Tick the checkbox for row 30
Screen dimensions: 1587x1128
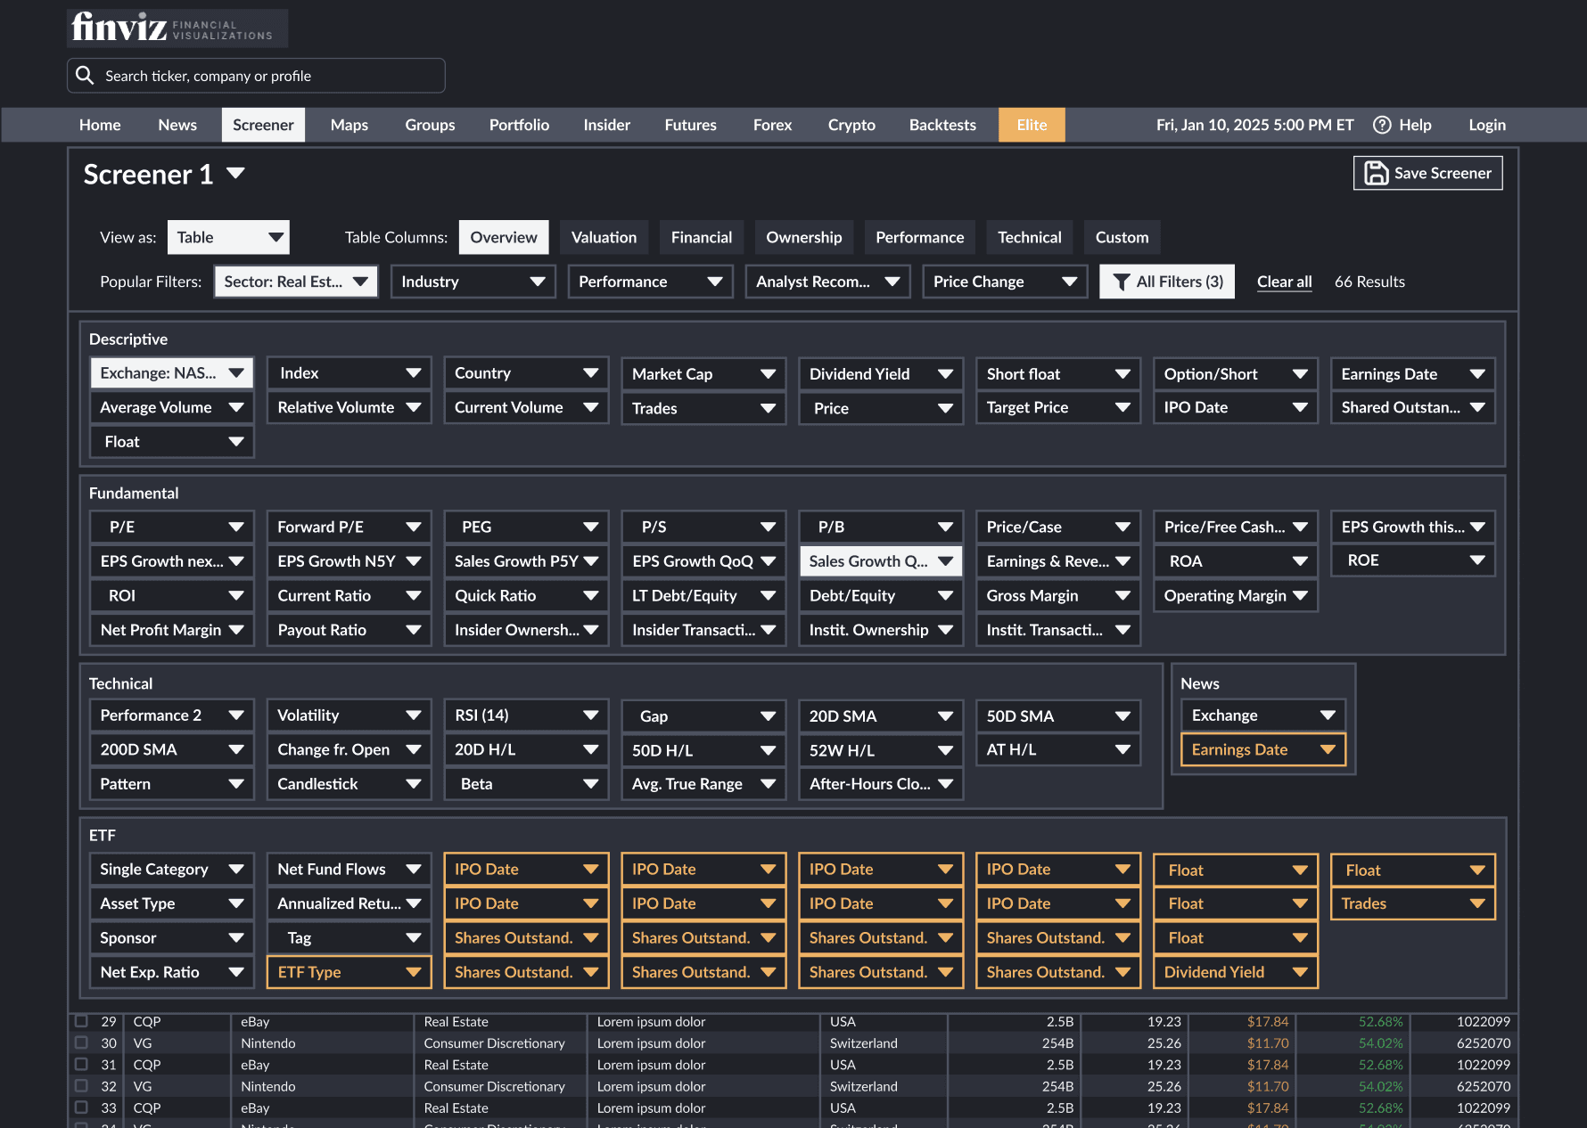point(81,1042)
